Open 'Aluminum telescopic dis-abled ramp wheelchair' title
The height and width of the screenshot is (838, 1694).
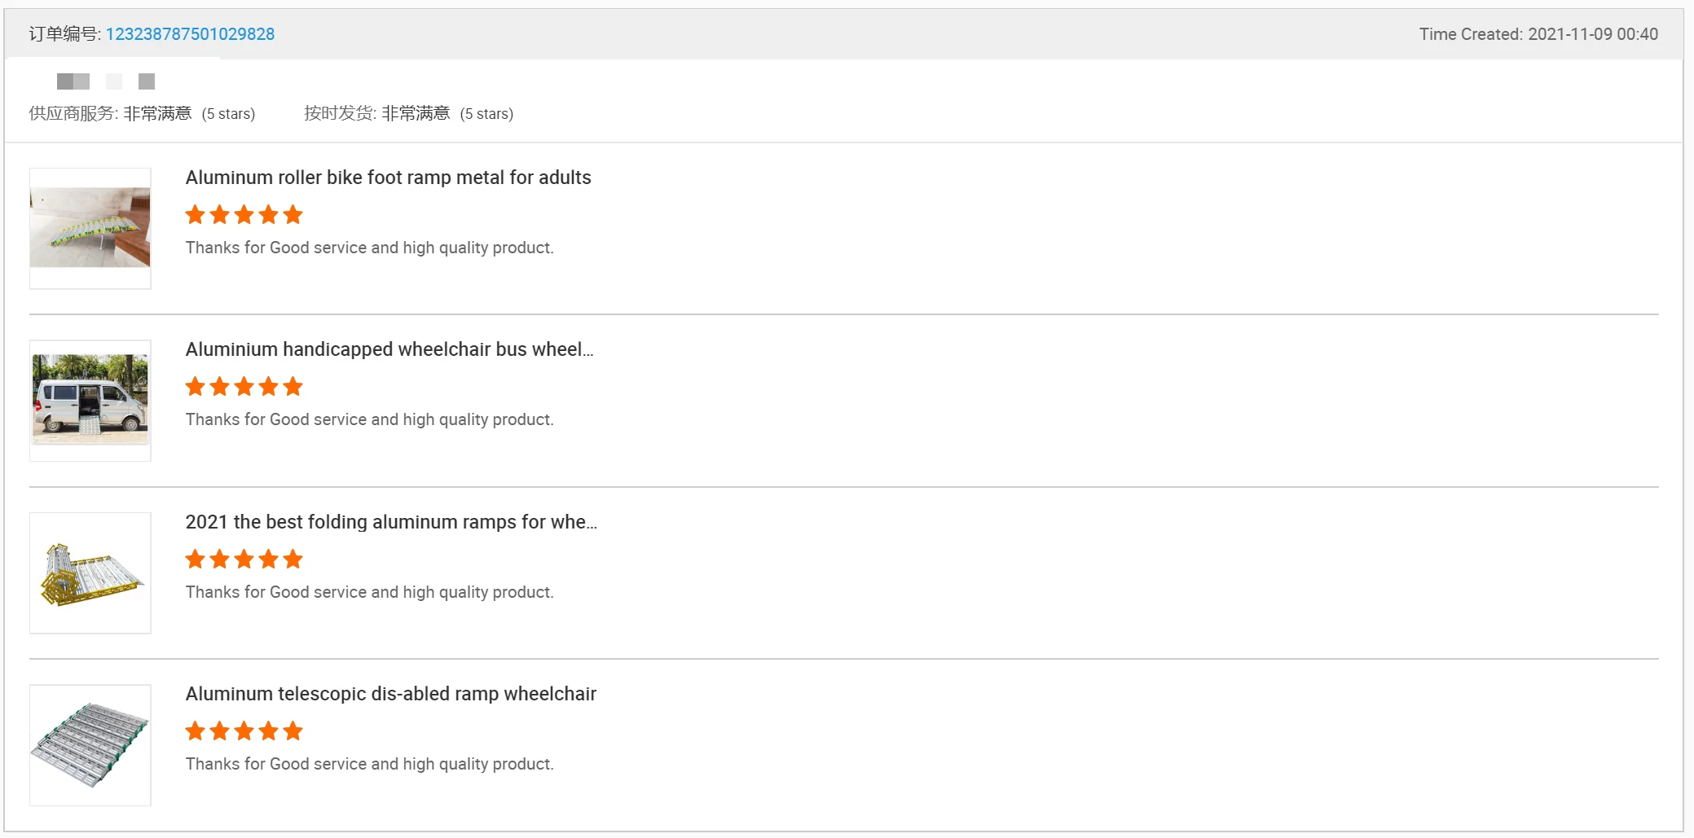(x=391, y=694)
